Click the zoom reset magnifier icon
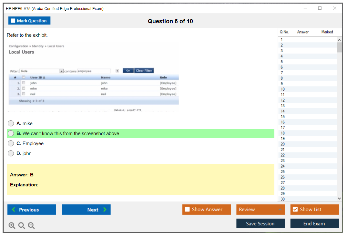The image size is (347, 237). pos(22,226)
